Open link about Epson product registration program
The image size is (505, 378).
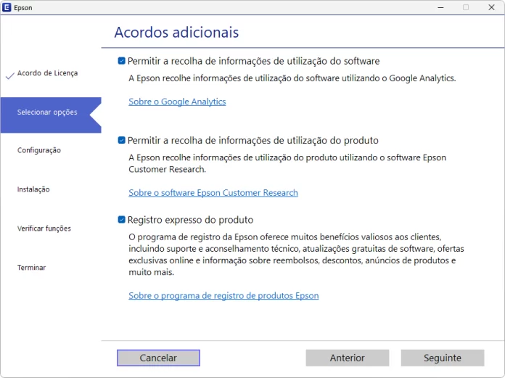223,295
